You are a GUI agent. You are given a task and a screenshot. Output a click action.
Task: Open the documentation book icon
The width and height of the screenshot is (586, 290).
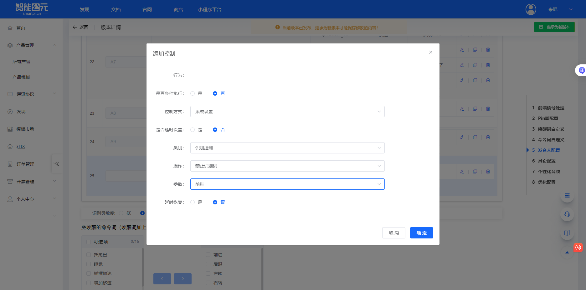(x=567, y=233)
